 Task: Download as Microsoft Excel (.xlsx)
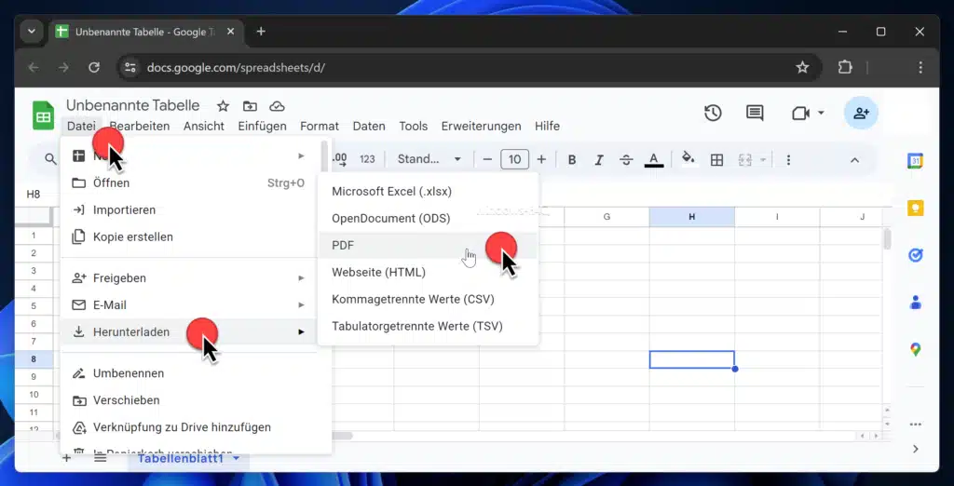pyautogui.click(x=429, y=192)
